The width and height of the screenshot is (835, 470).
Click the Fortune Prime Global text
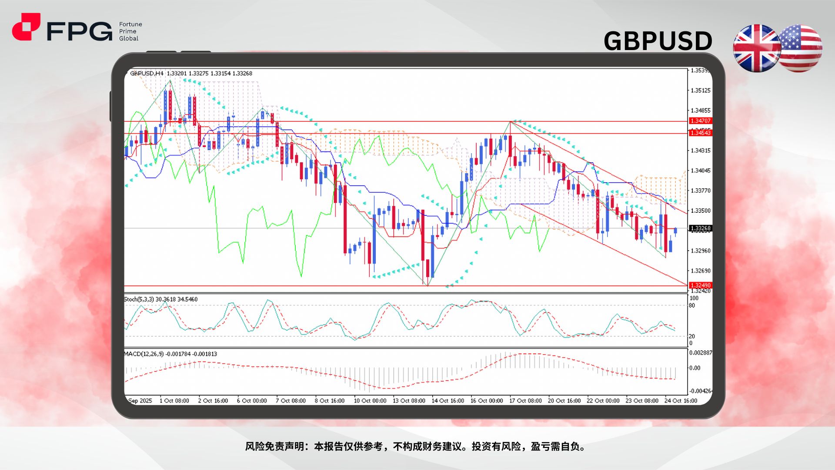click(130, 31)
